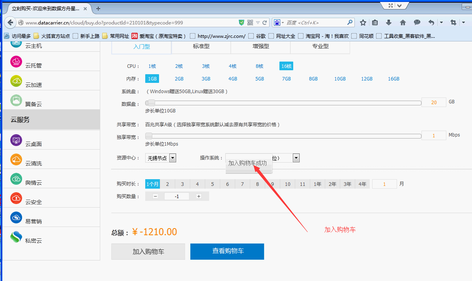472x281 pixels.
Task: Click the 购买数量 quantity field
Action: [177, 197]
